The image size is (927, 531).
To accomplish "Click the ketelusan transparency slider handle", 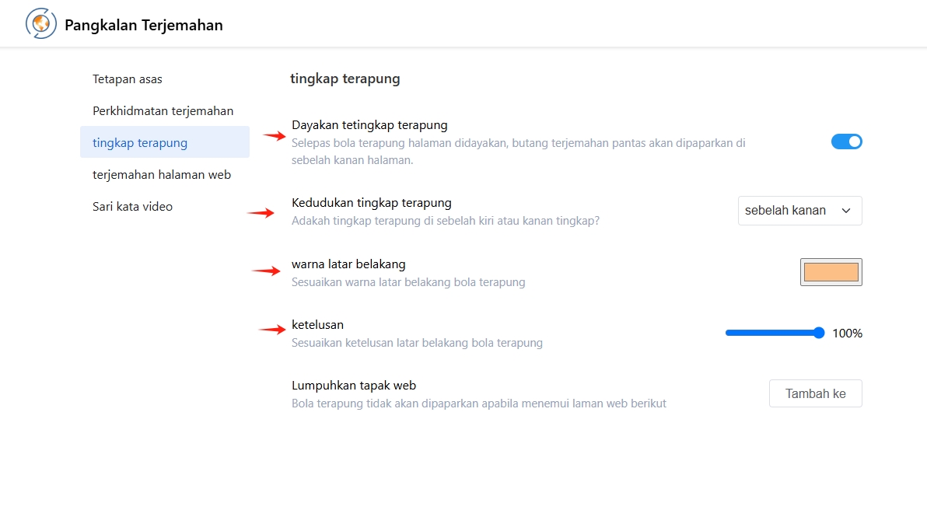I will click(819, 333).
